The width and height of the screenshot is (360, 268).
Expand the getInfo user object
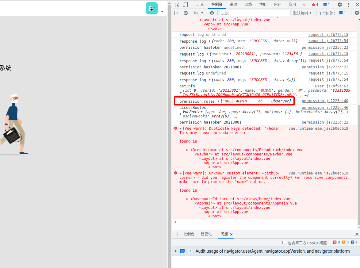coord(181,93)
